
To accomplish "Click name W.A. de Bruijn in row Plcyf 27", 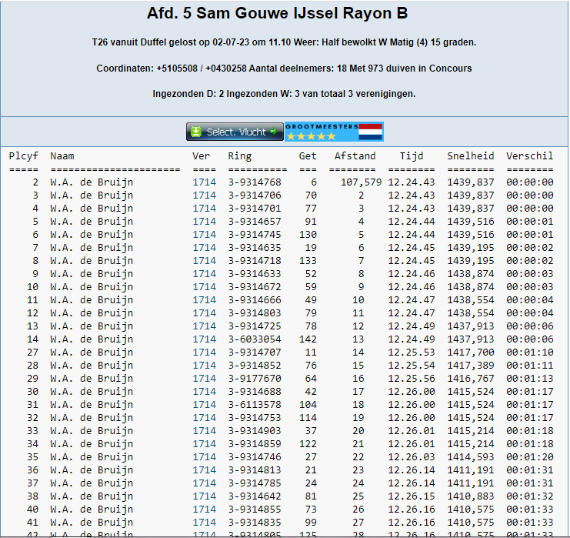I will pyautogui.click(x=92, y=353).
